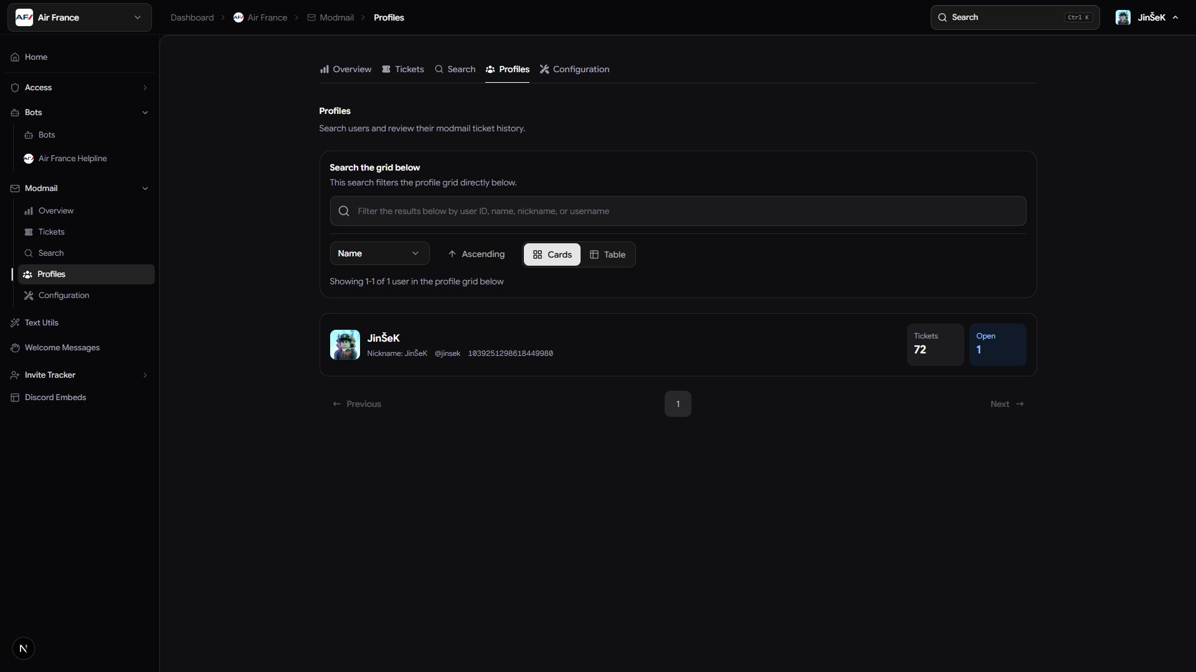This screenshot has width=1196, height=672.
Task: Click the Air France logo in the server selector
Action: coord(24,17)
